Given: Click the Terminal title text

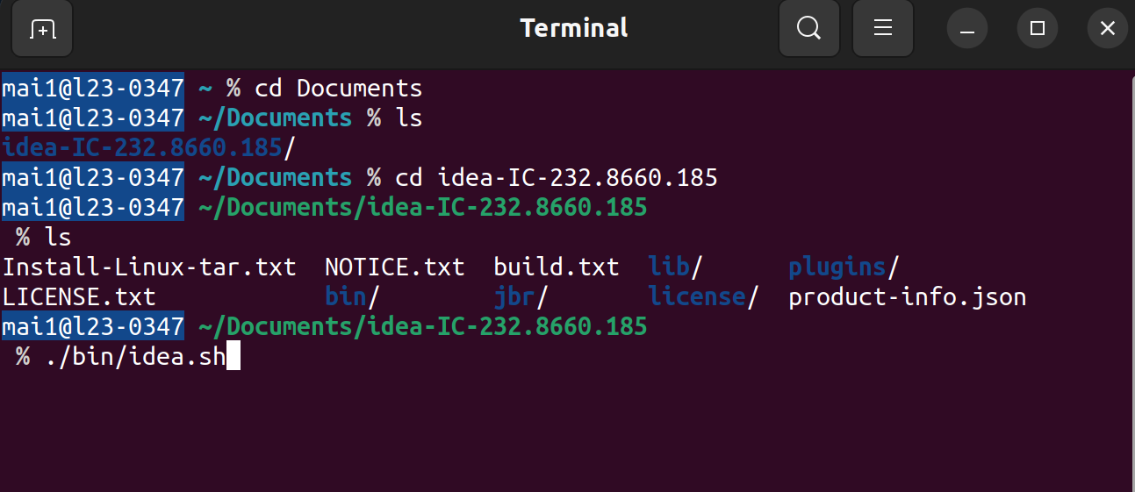Looking at the screenshot, I should click(x=574, y=28).
